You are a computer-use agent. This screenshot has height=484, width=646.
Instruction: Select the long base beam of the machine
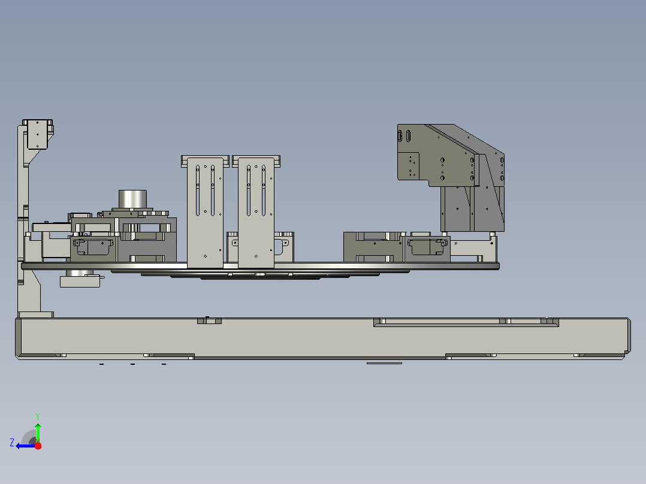coord(323,338)
